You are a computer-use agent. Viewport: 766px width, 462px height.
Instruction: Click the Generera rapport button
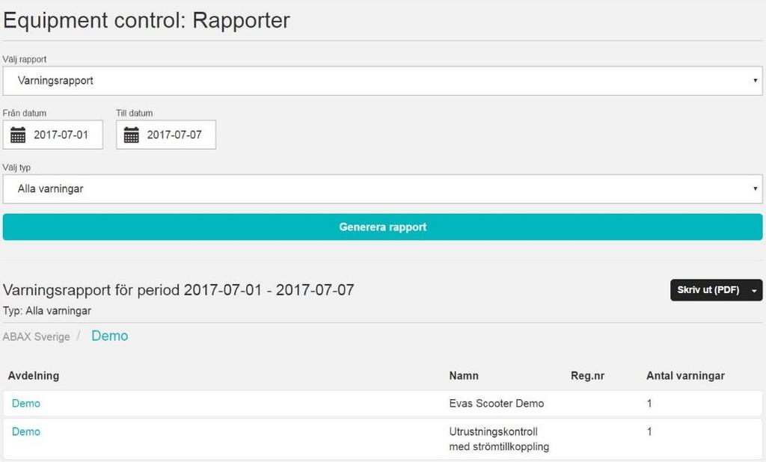382,227
